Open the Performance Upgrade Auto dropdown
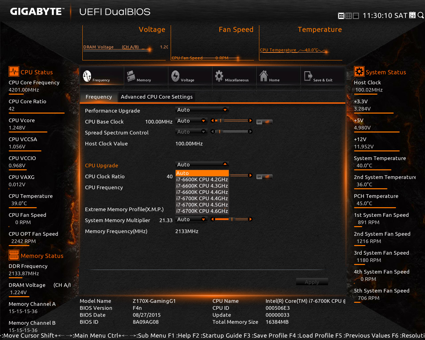425x340 pixels. (202, 110)
